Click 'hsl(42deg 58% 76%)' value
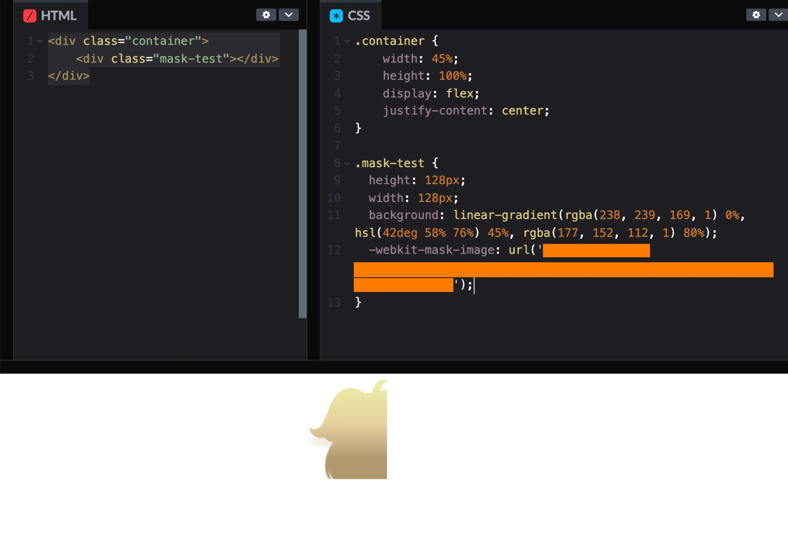788x544 pixels. tap(417, 233)
